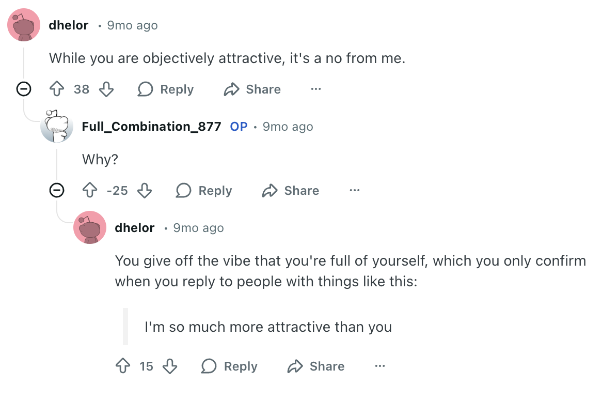The height and width of the screenshot is (400, 602).
Task: Reply to dhelor's "no from me" comment
Action: pyautogui.click(x=166, y=89)
